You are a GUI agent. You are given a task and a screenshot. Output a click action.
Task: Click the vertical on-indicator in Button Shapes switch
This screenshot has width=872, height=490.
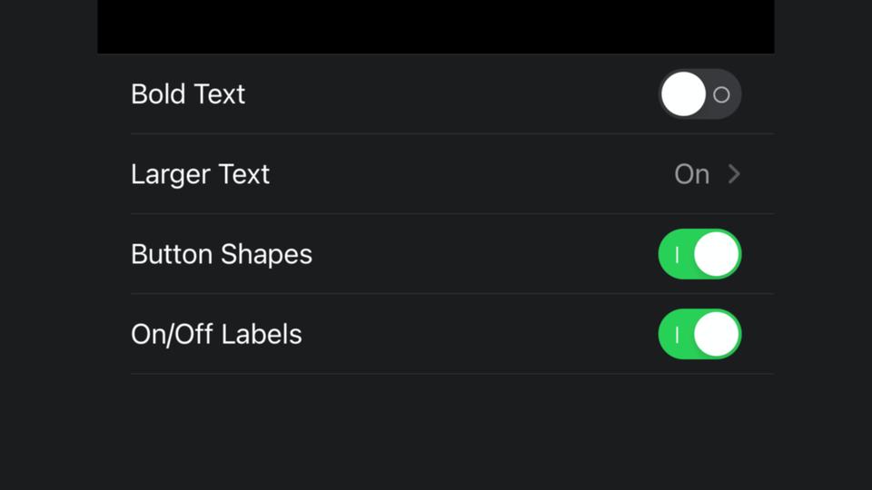pyautogui.click(x=677, y=255)
